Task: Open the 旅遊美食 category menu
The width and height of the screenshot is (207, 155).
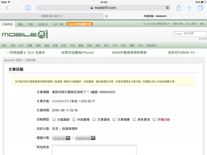Action: (x=152, y=45)
